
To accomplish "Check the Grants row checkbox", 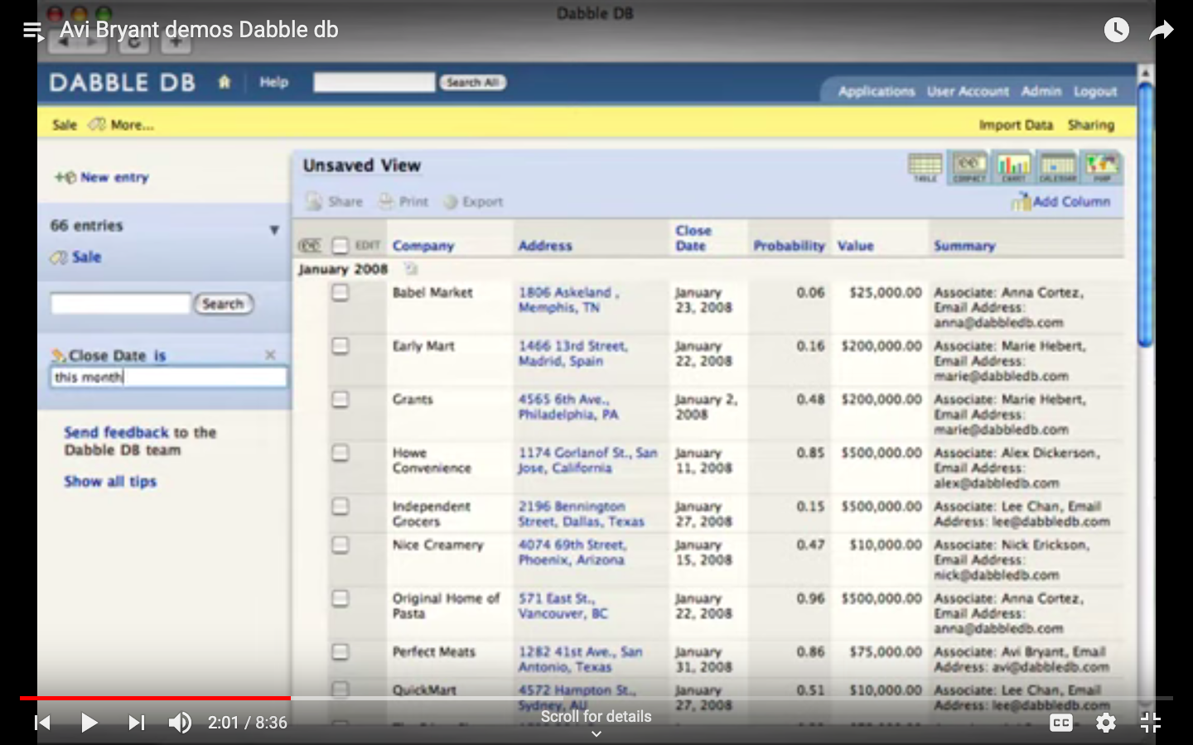I will tap(340, 400).
